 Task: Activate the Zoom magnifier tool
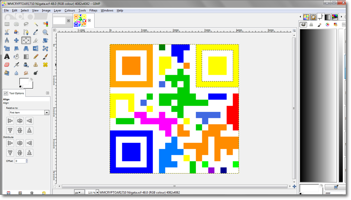pyautogui.click(x=45, y=32)
